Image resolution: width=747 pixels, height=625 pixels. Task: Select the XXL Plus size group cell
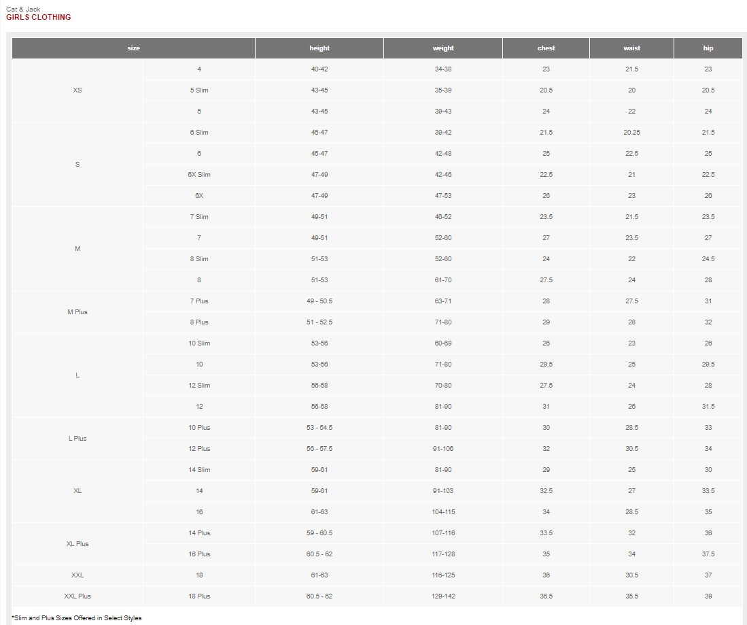[x=77, y=596]
